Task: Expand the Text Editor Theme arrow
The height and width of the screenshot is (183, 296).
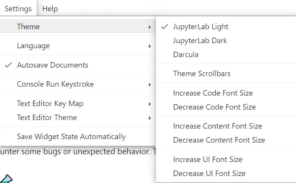Action: (149, 118)
